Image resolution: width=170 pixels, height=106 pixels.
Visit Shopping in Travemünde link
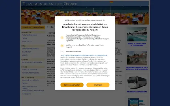pyautogui.click(x=32, y=62)
